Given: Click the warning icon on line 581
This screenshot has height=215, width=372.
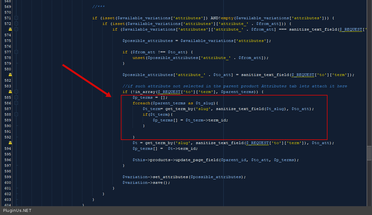Looking at the screenshot, I should [x=10, y=75].
